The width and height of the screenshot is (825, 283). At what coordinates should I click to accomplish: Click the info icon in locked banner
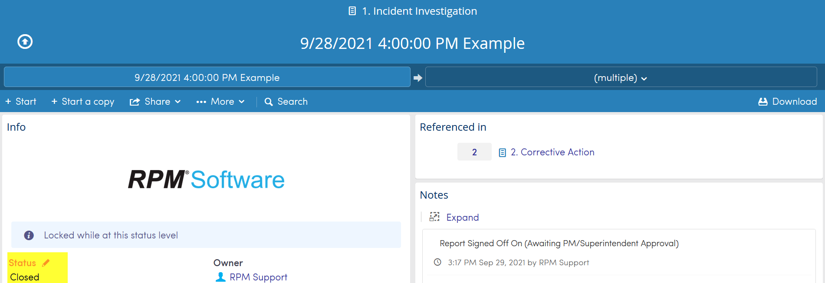29,235
